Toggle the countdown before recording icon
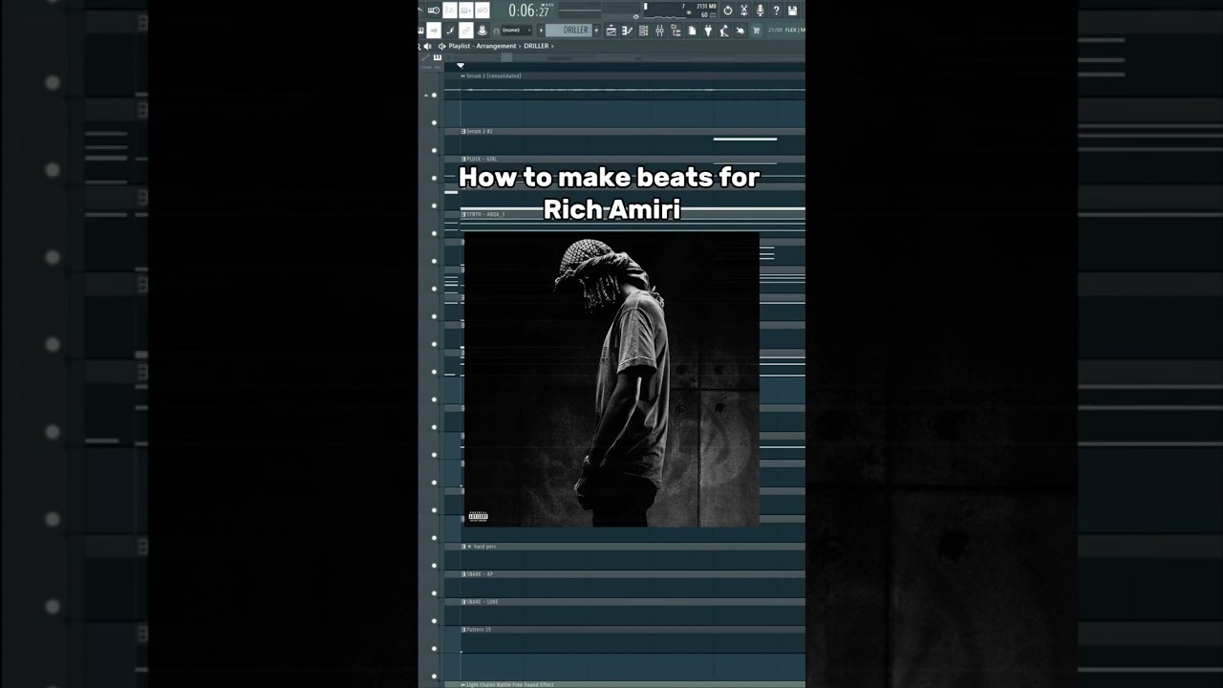 tap(450, 11)
